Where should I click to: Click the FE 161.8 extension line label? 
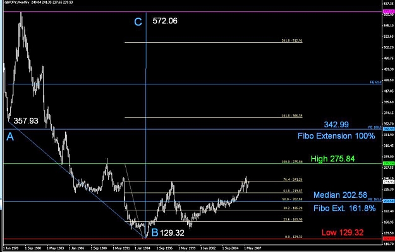[x=375, y=199]
